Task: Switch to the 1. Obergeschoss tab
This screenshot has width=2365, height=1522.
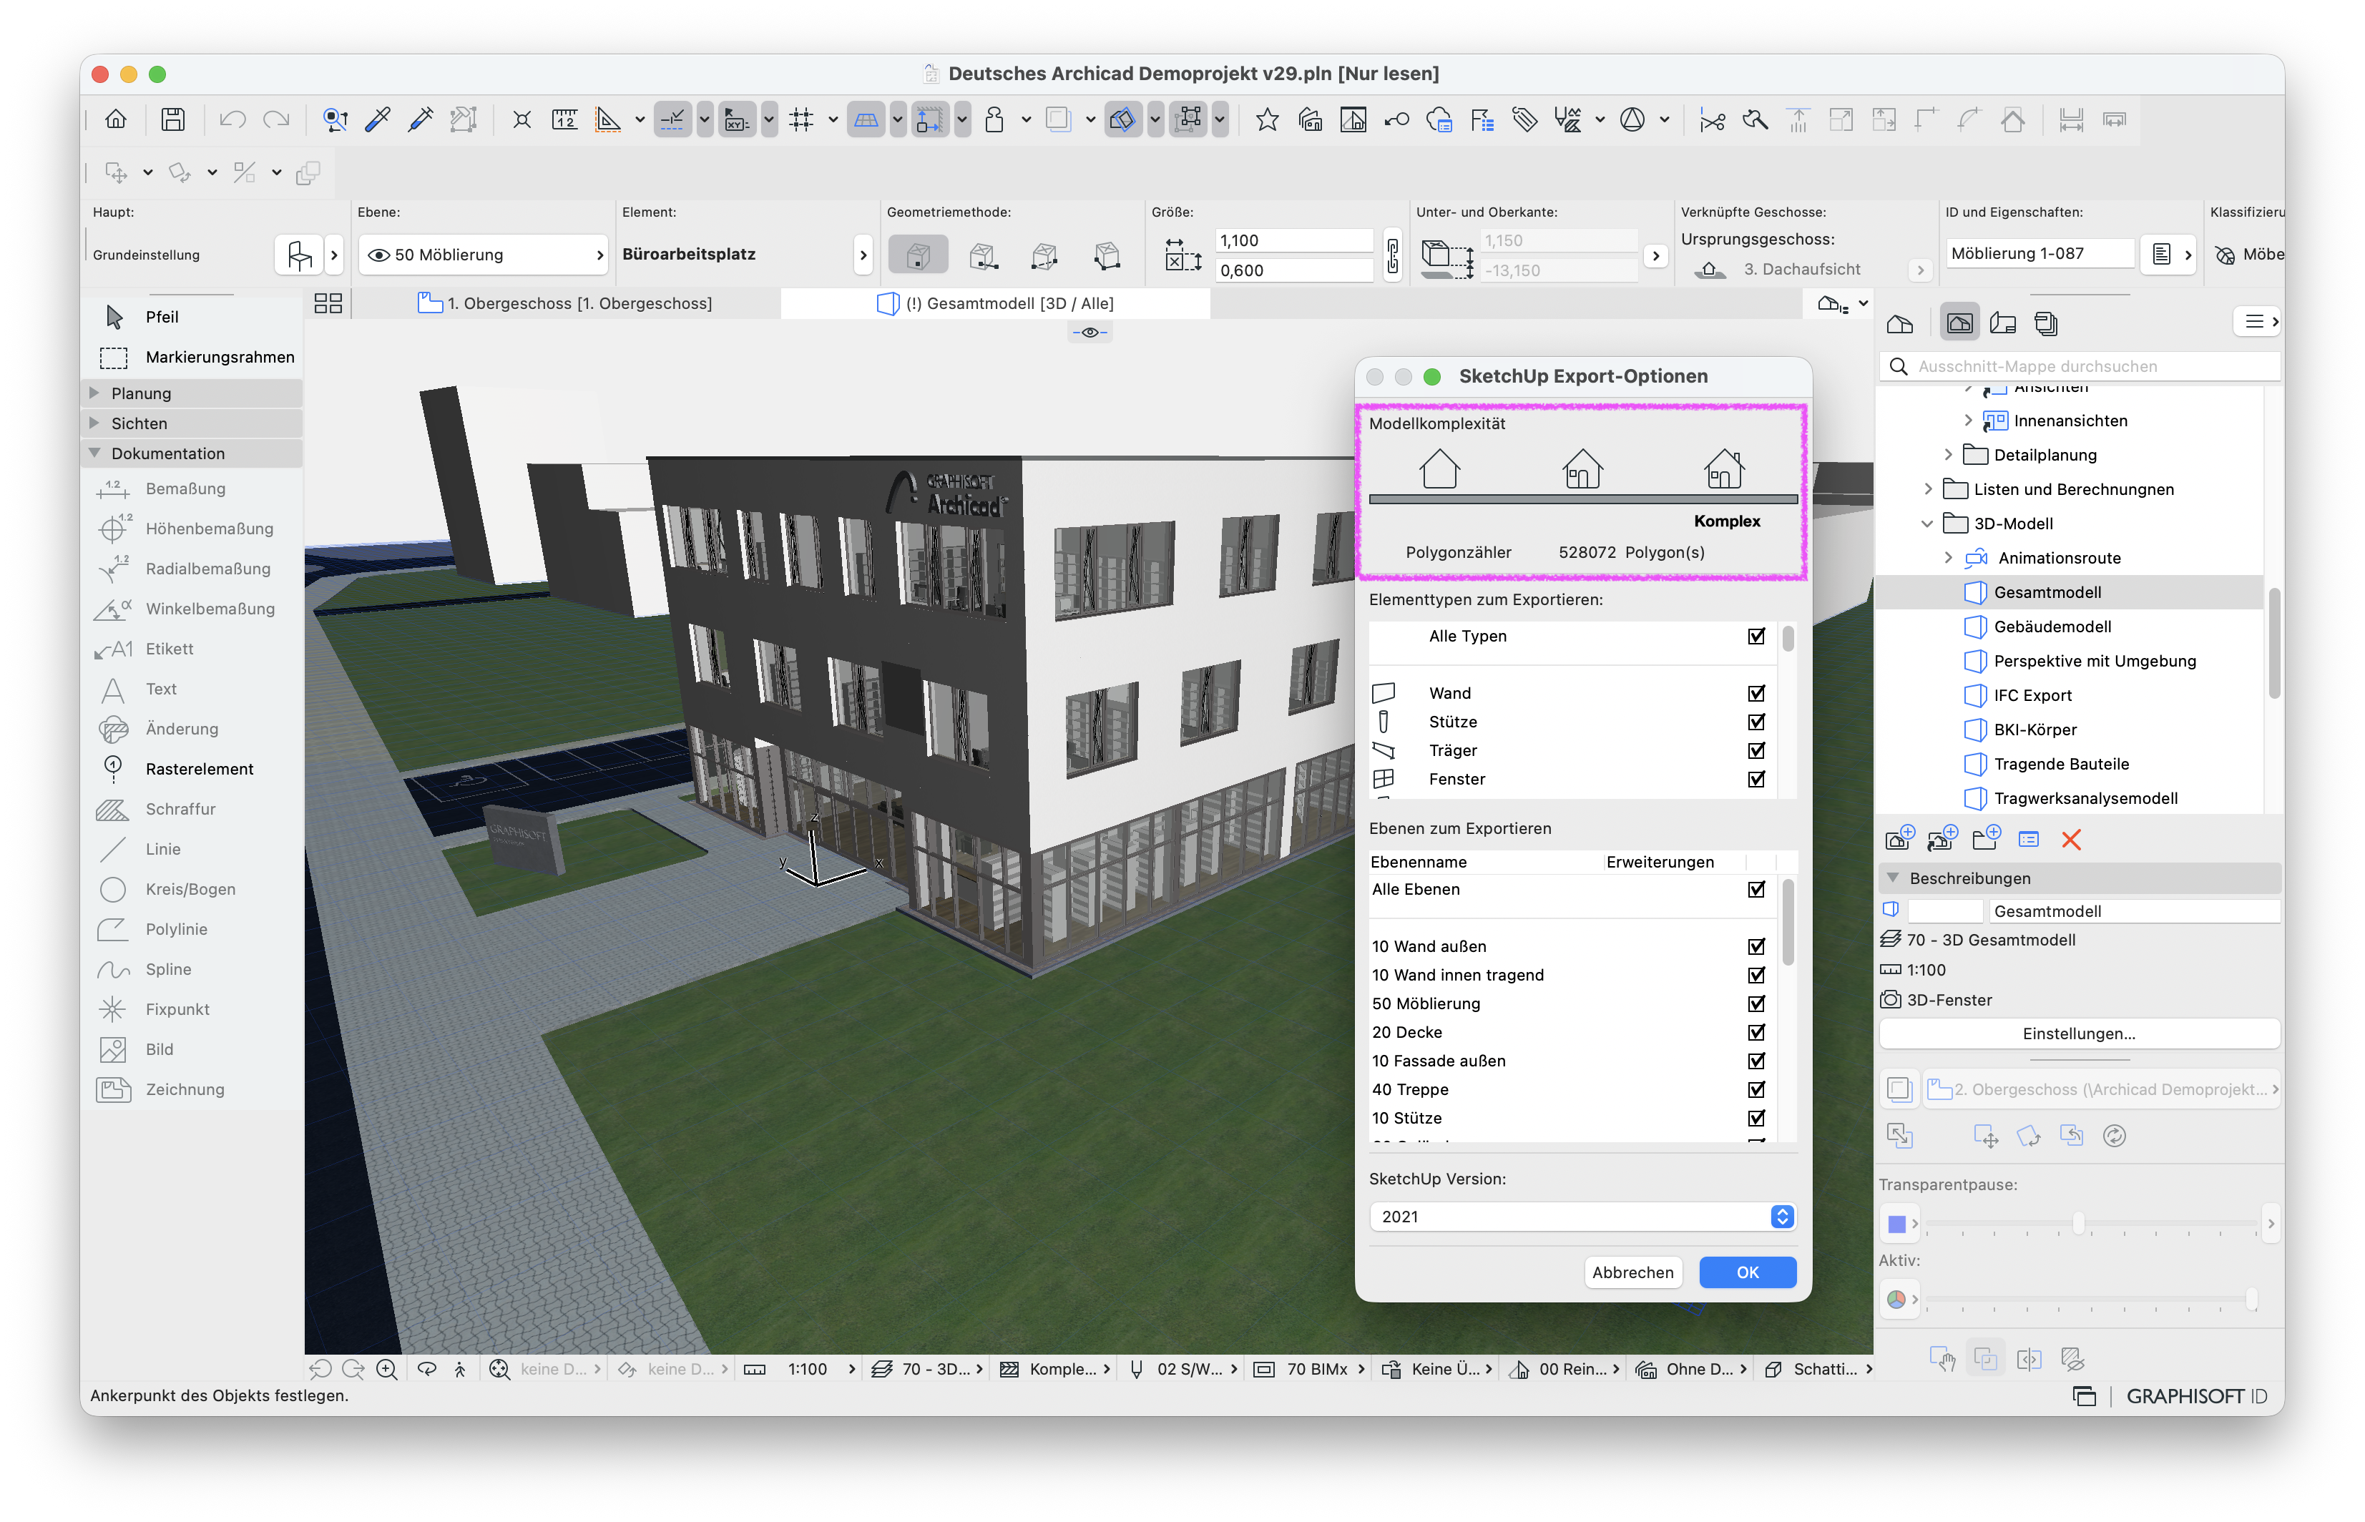Action: pos(567,303)
